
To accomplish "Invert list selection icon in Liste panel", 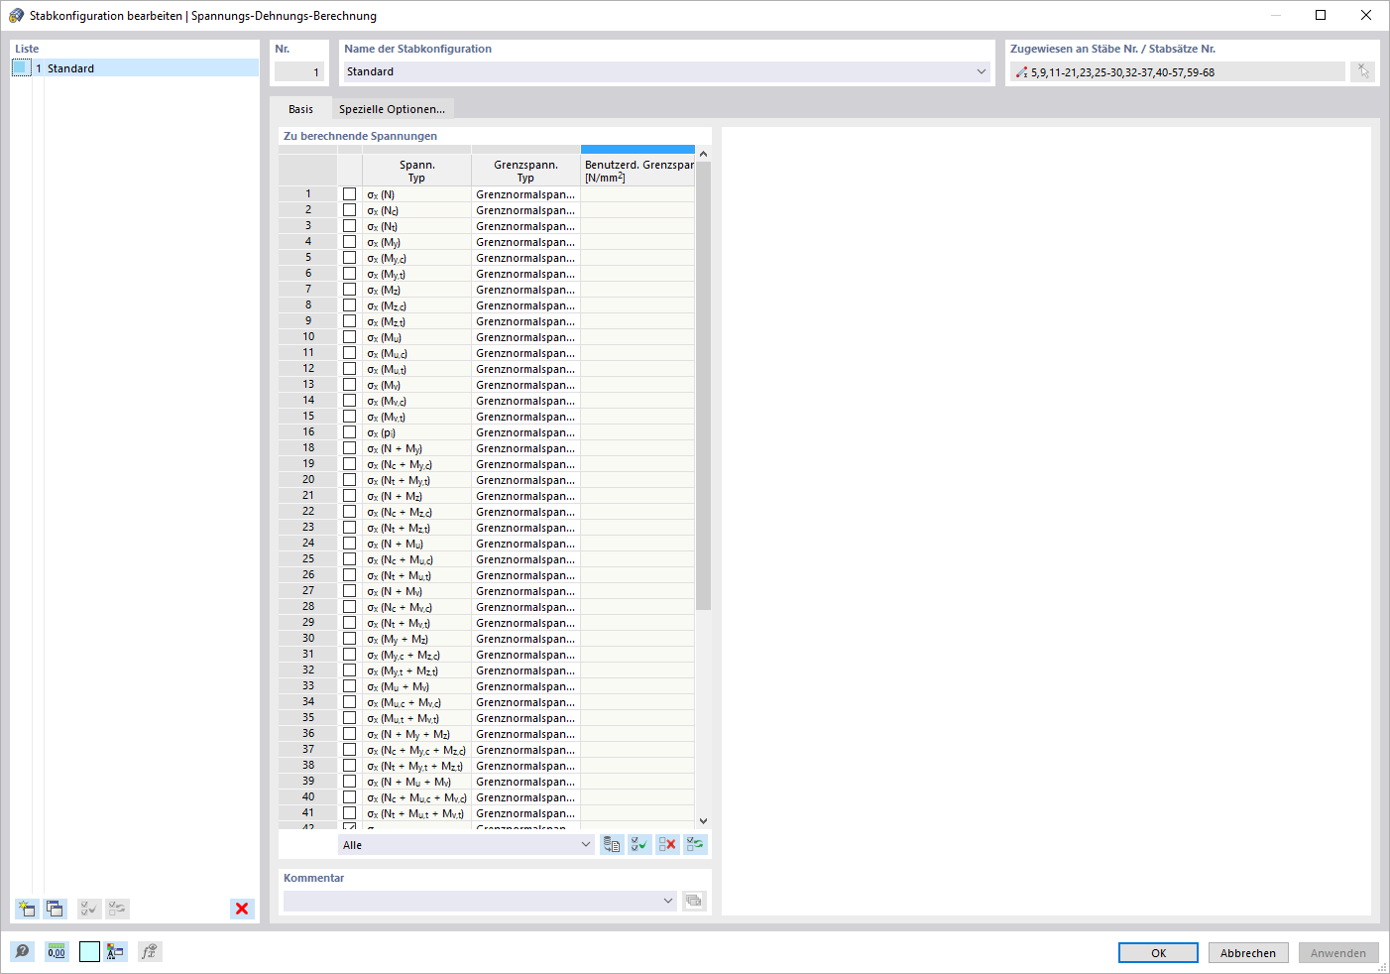I will click(117, 909).
